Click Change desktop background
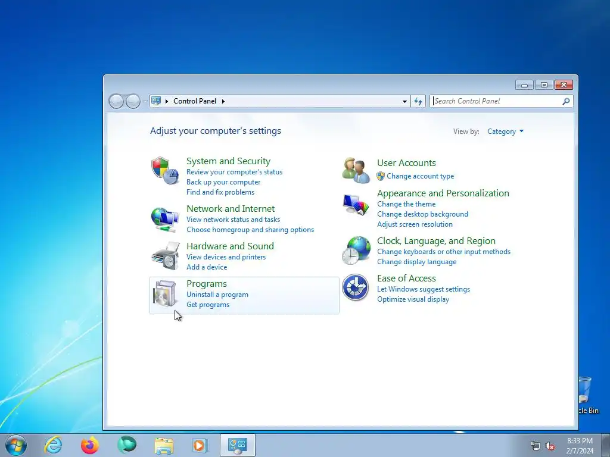This screenshot has width=610, height=457. pyautogui.click(x=422, y=214)
